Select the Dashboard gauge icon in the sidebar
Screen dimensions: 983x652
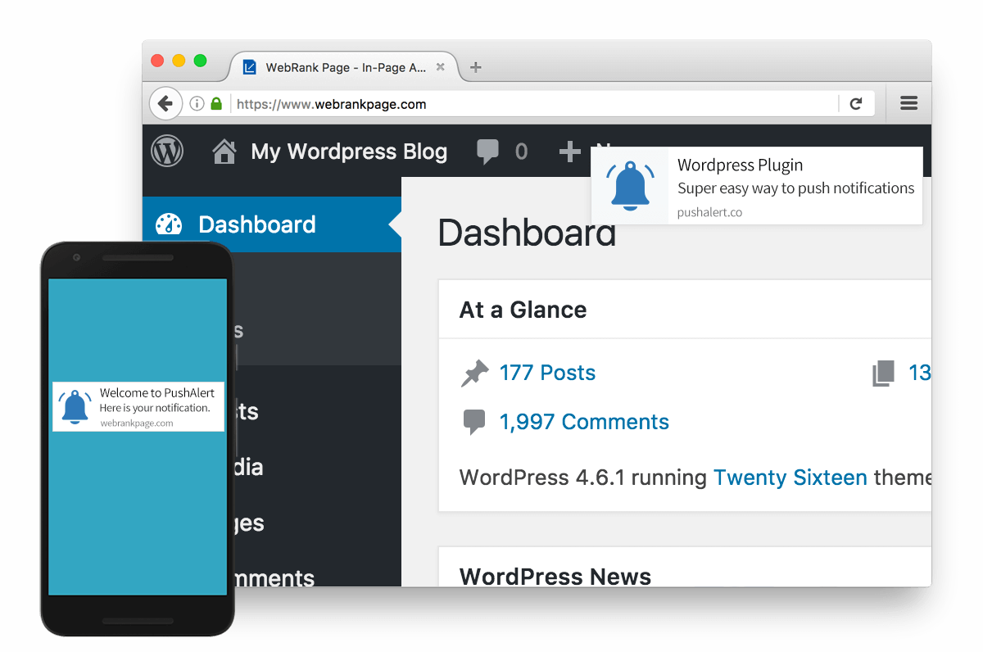(169, 224)
